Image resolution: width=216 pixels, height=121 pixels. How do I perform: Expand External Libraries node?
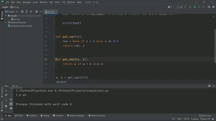click(x=6, y=22)
